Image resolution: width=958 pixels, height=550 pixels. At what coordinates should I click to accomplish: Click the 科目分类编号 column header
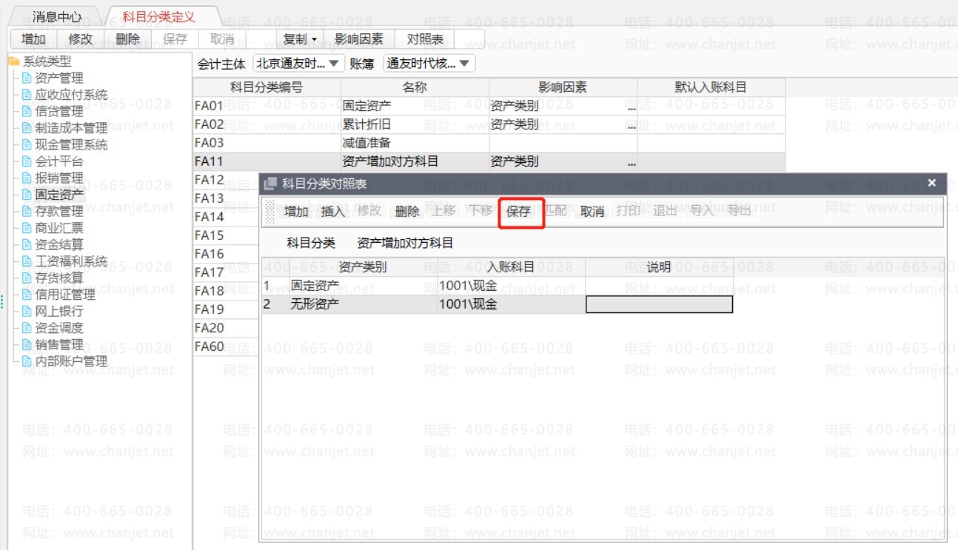pyautogui.click(x=267, y=87)
